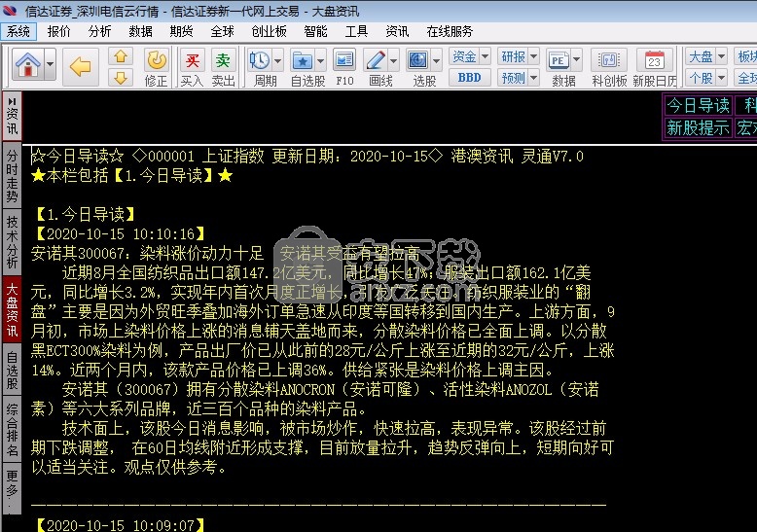Screen dimensions: 757x532
Task: Switch to 分时走势 sidebar tab
Action: tap(12, 176)
